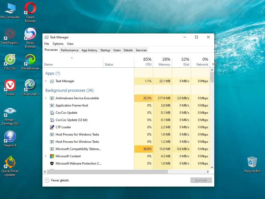Click the Microsoft Content colored logo icon

(x=52, y=156)
